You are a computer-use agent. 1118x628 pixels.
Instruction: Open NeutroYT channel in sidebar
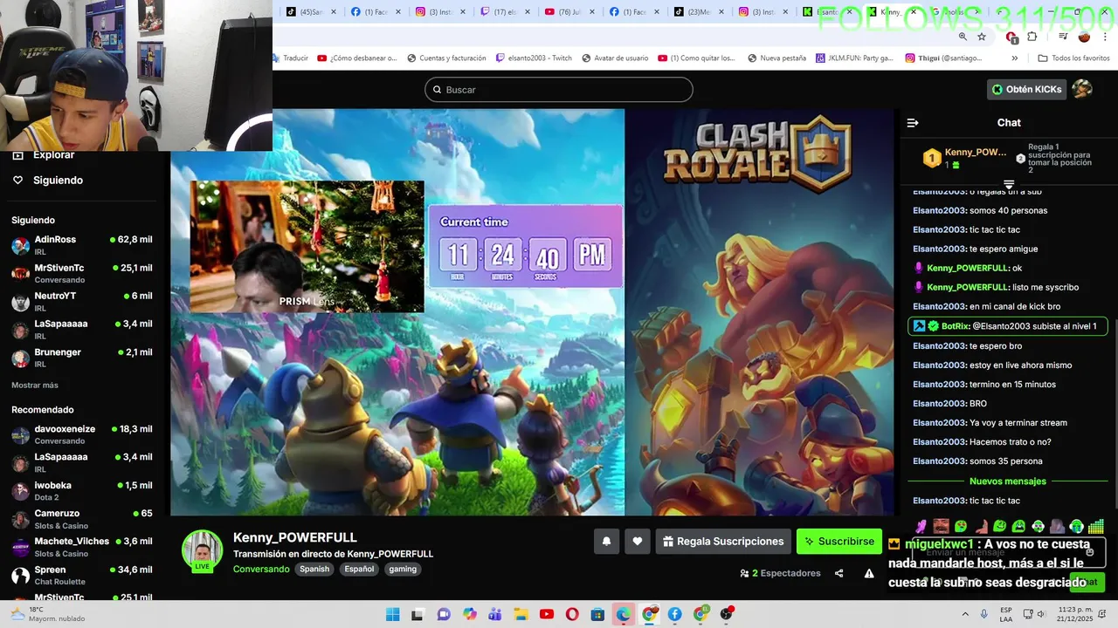(82, 302)
